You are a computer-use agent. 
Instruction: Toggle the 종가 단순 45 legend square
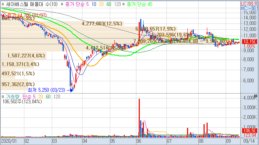click(124, 4)
